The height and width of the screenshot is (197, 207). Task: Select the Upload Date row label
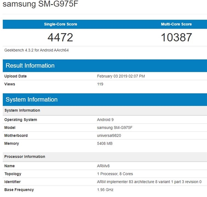(x=15, y=76)
